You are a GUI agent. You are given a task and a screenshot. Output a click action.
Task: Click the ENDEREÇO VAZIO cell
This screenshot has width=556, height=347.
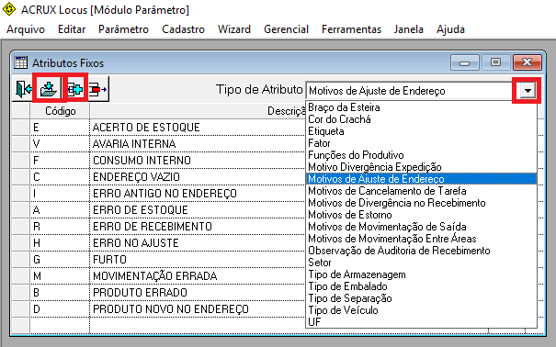(198, 176)
